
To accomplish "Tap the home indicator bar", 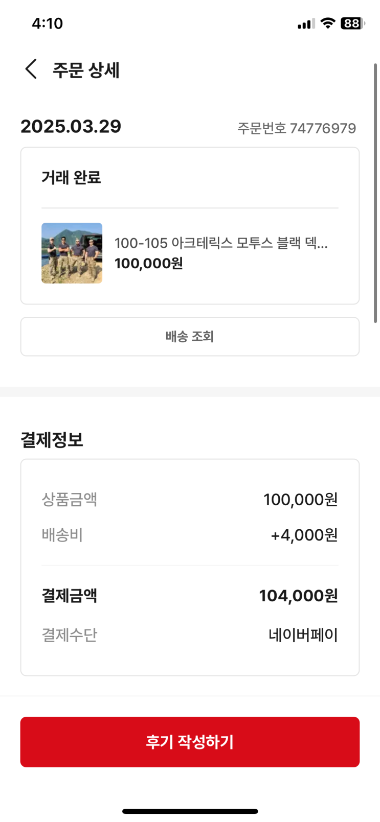I will coord(190,811).
